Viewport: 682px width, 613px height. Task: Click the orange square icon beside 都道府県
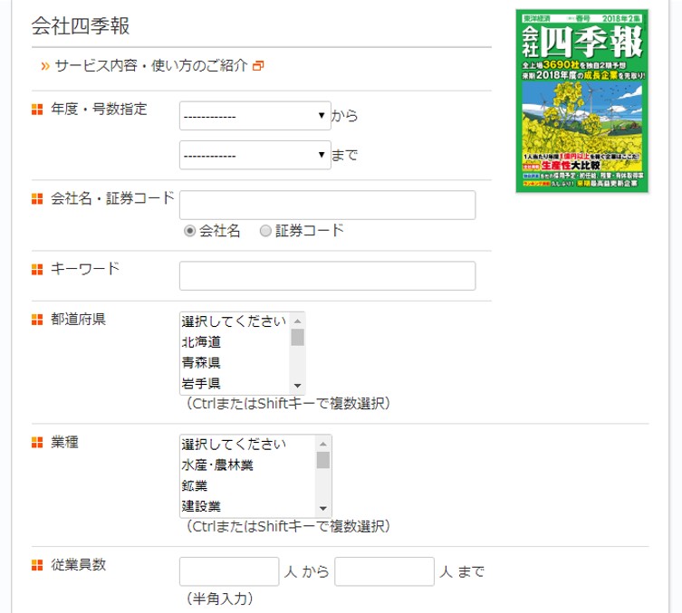click(x=37, y=320)
